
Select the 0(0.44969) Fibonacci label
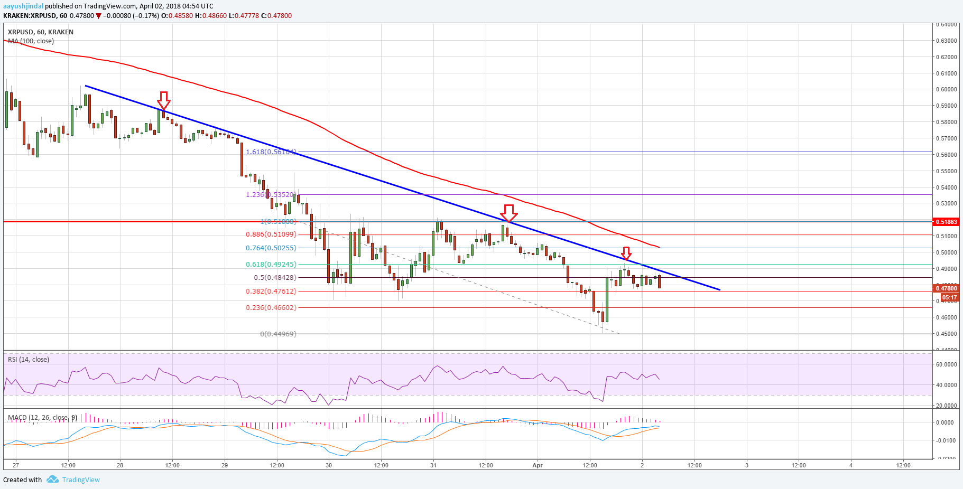[279, 334]
